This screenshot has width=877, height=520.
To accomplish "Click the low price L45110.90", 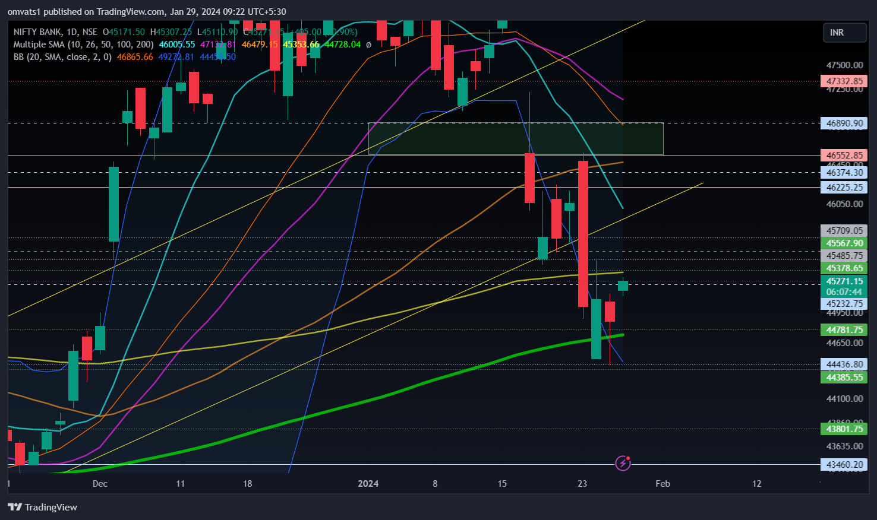I will tap(217, 32).
